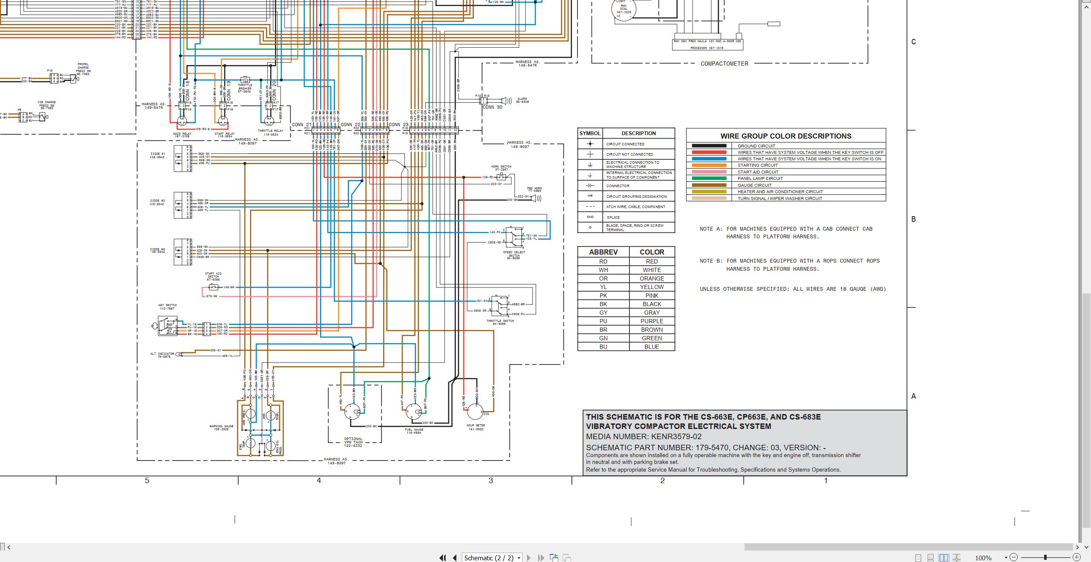The image size is (1091, 562).
Task: Open the Schematic (2 / 2) page selector
Action: [492, 558]
